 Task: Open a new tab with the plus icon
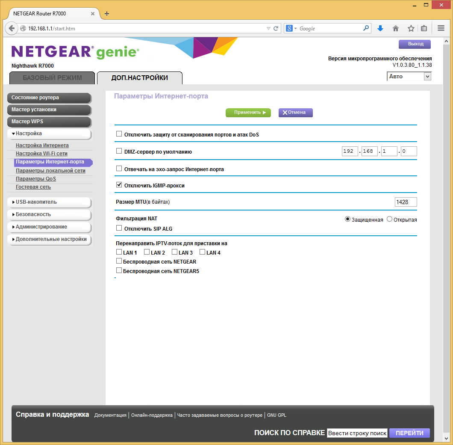(106, 14)
